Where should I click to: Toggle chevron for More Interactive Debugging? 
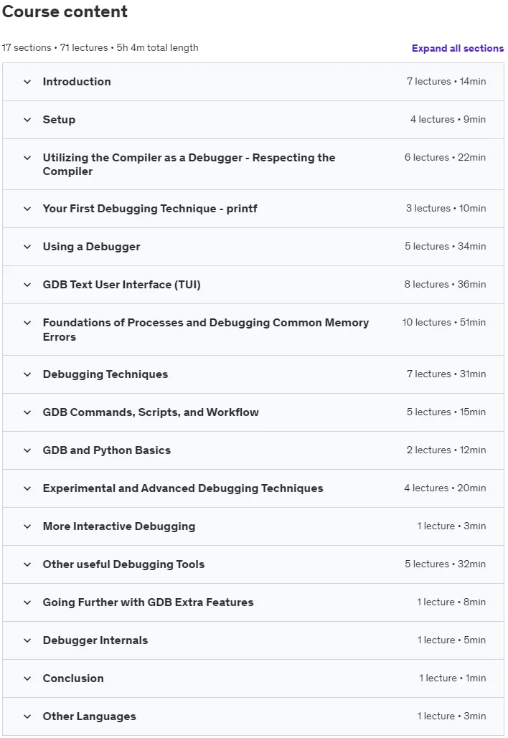[27, 526]
